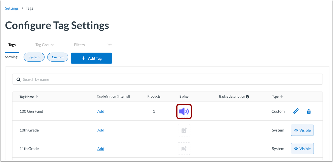
Task: Click the breadcrumb chevron after Settings
Action: tap(22, 8)
